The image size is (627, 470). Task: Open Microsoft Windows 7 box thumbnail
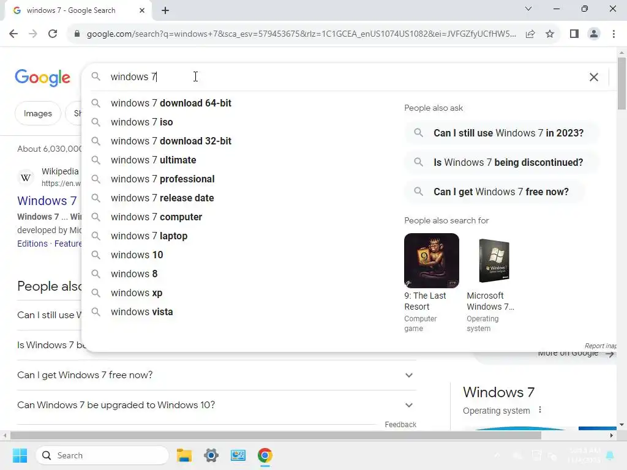coord(494,261)
